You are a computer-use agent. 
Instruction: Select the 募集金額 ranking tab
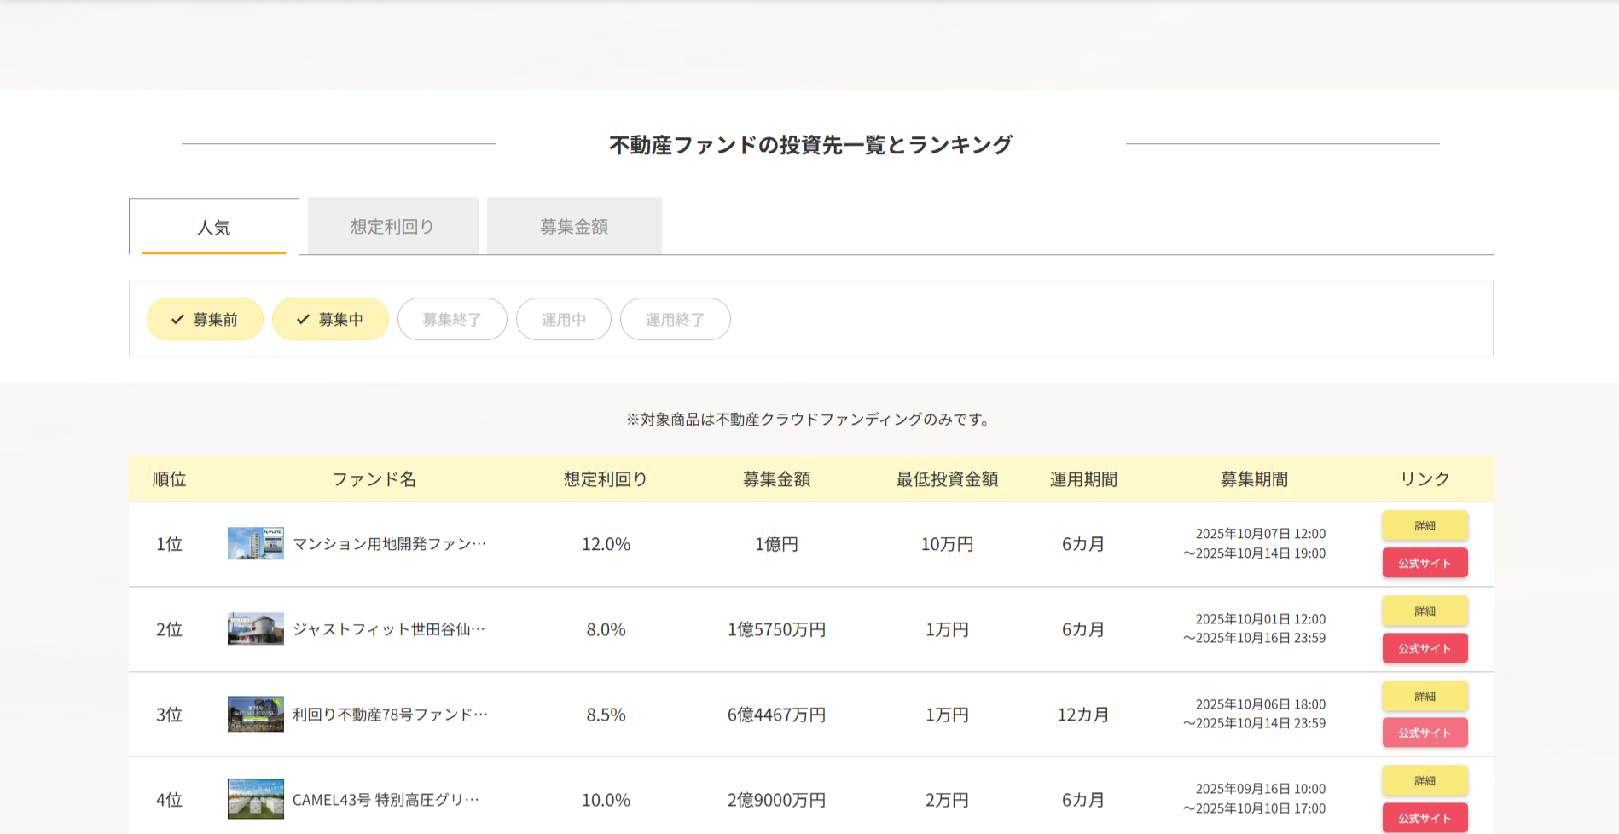pyautogui.click(x=574, y=227)
